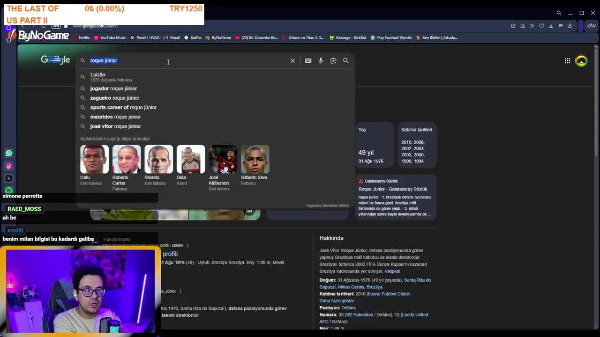This screenshot has height=337, width=600.
Task: Open WhatsApp in browser sidebar
Action: 9,153
